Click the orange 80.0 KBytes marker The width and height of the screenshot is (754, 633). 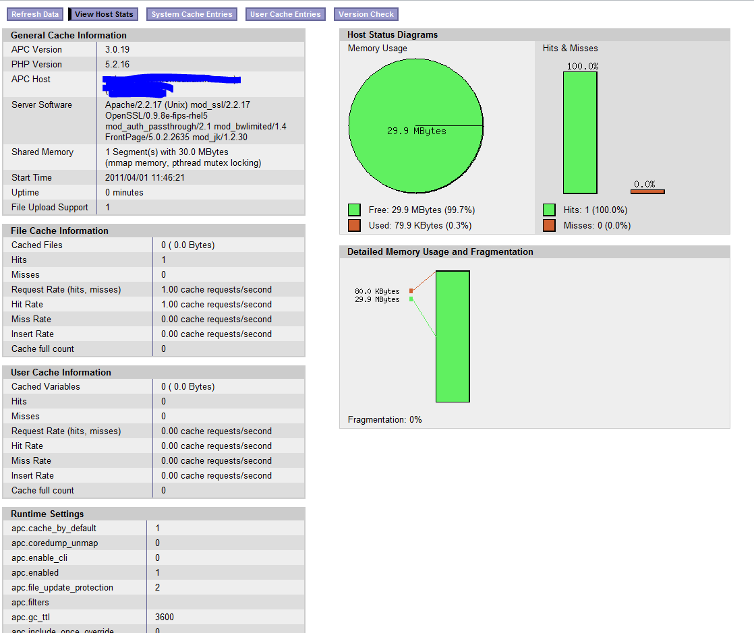pyautogui.click(x=411, y=291)
